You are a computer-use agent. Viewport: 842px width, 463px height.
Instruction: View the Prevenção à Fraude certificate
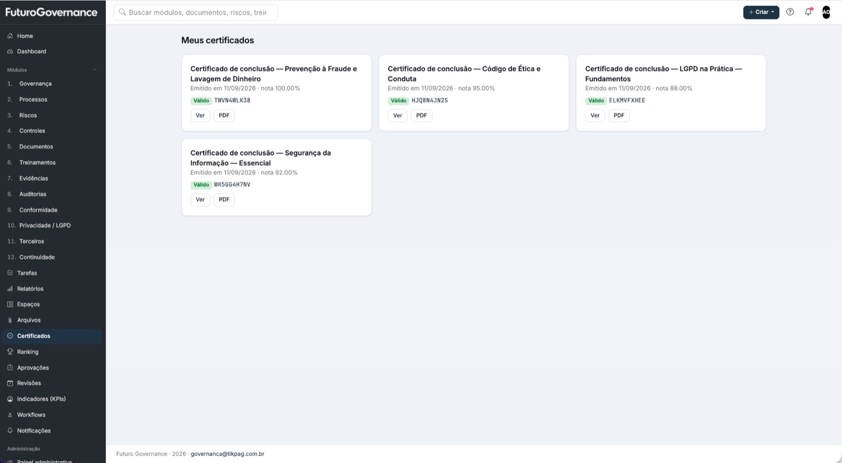point(200,116)
